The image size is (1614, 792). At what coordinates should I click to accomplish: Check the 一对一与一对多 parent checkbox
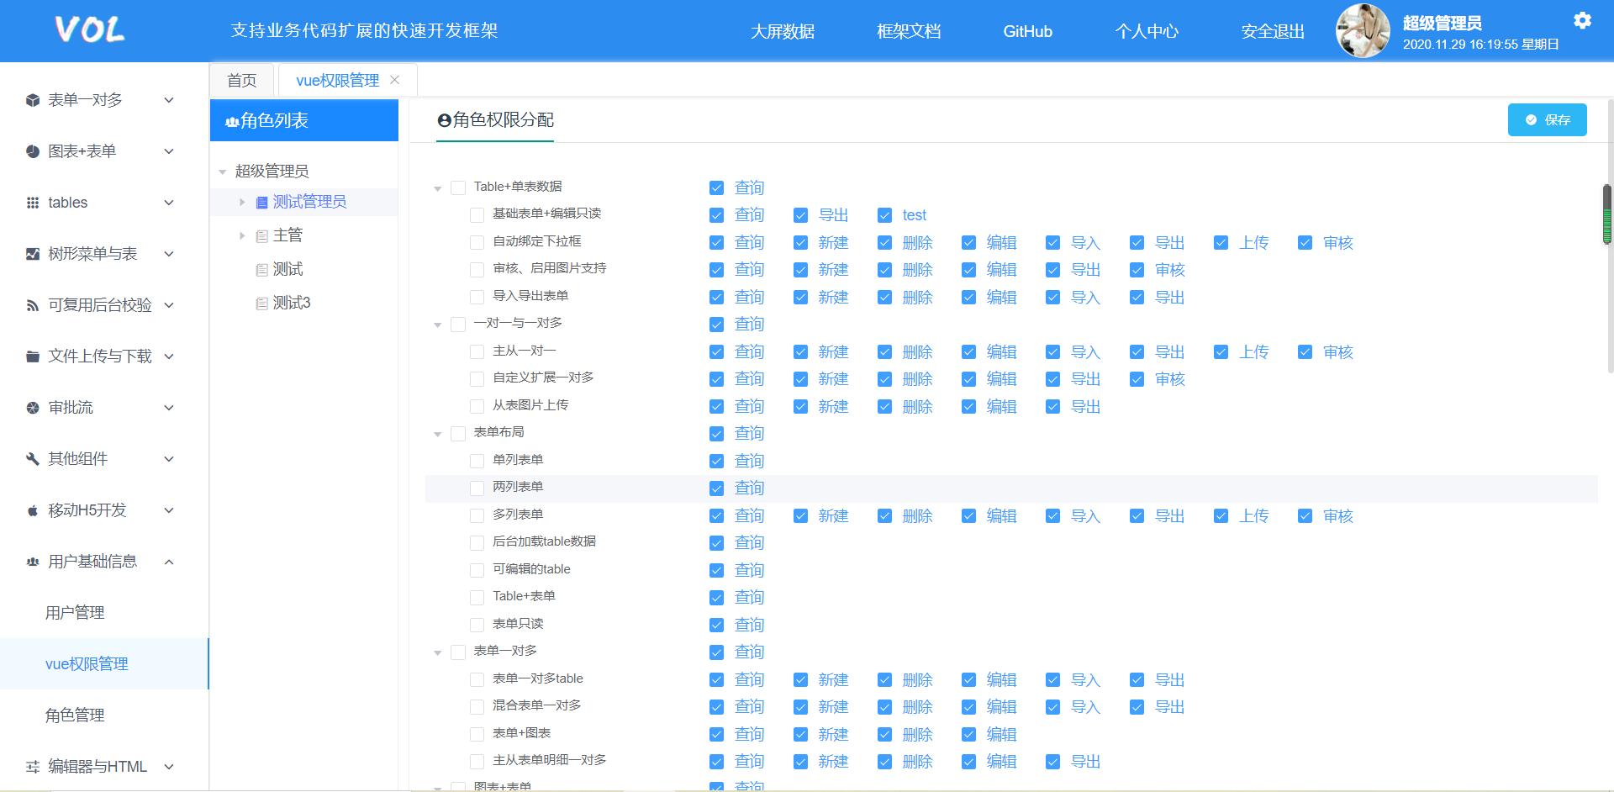(x=458, y=324)
